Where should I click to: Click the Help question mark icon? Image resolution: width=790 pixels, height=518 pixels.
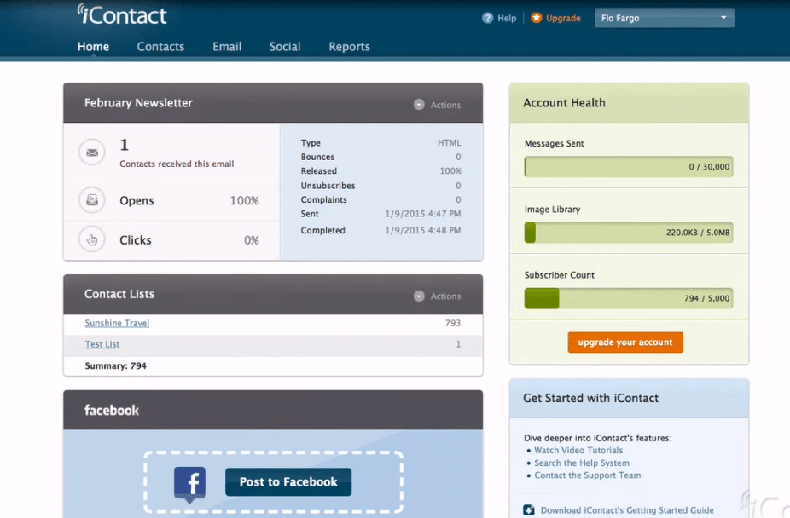point(488,18)
